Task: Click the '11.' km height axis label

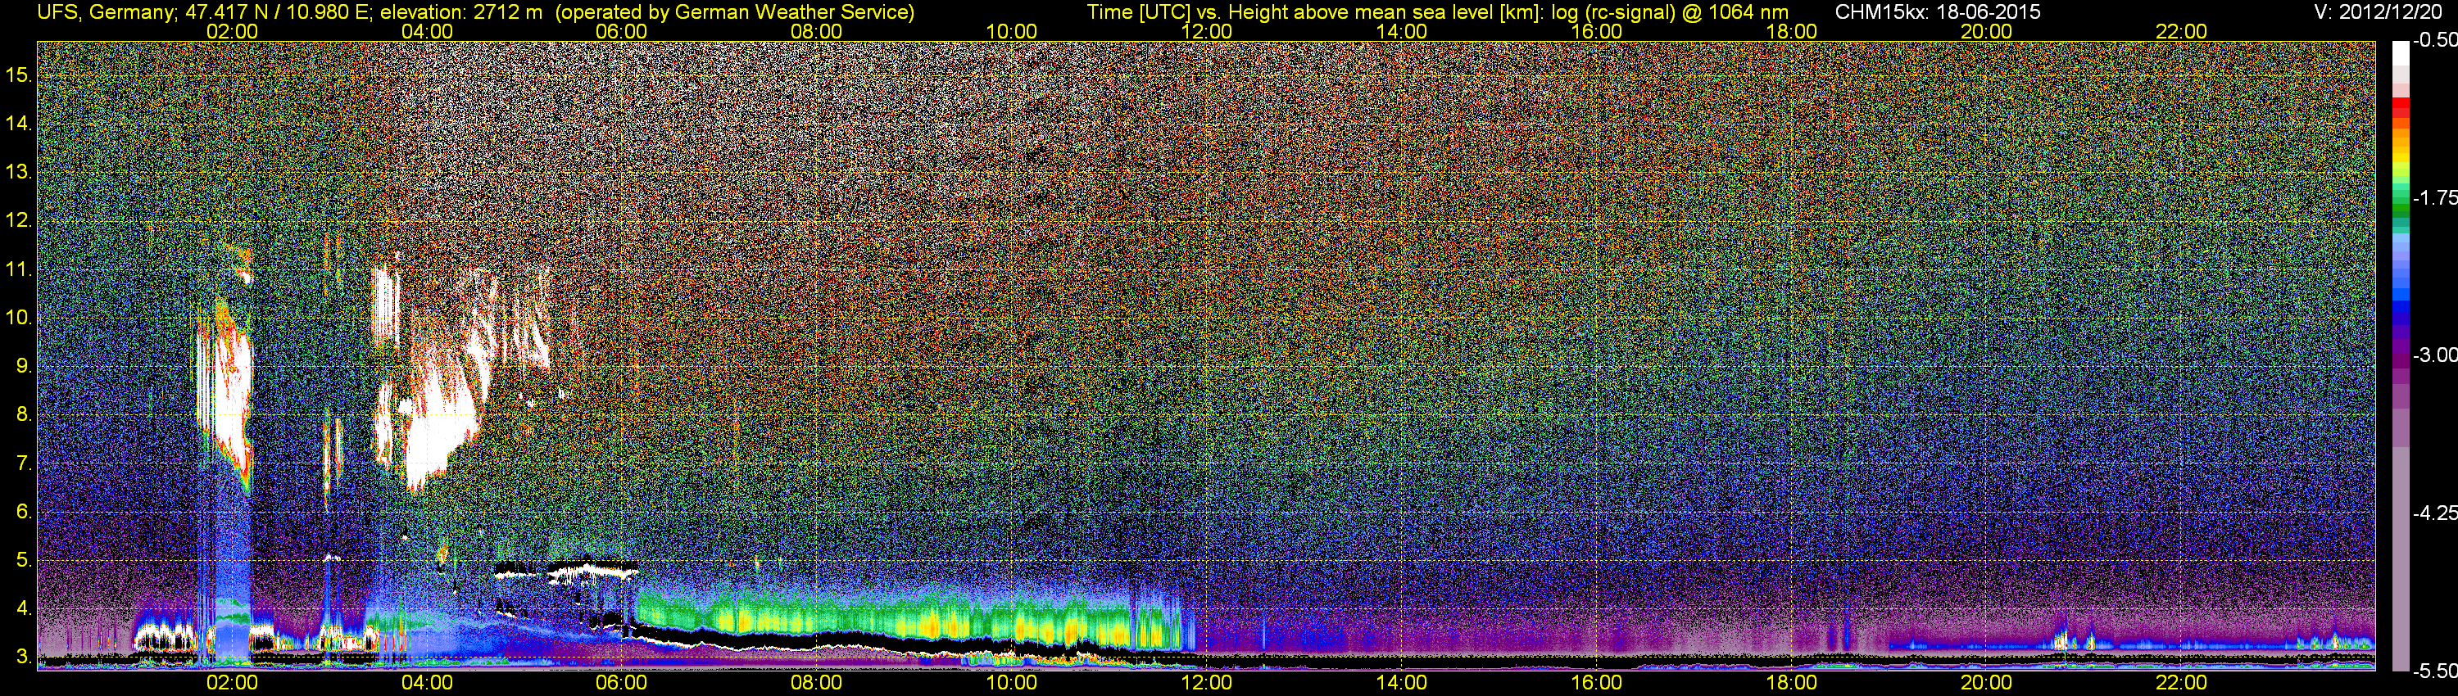Action: click(x=19, y=270)
